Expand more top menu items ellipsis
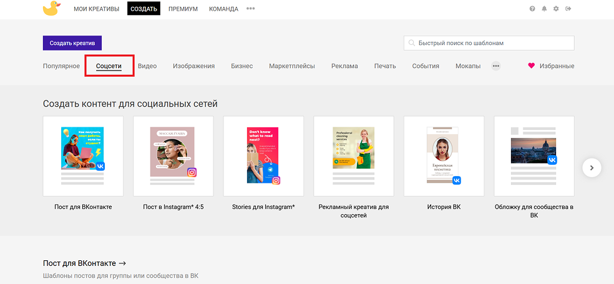614x284 pixels. coord(251,9)
